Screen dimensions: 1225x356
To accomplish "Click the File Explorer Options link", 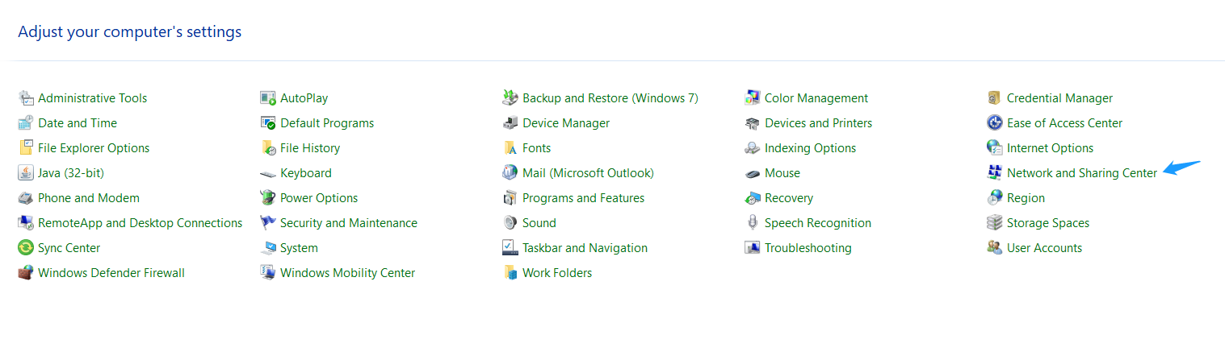I will click(x=94, y=148).
